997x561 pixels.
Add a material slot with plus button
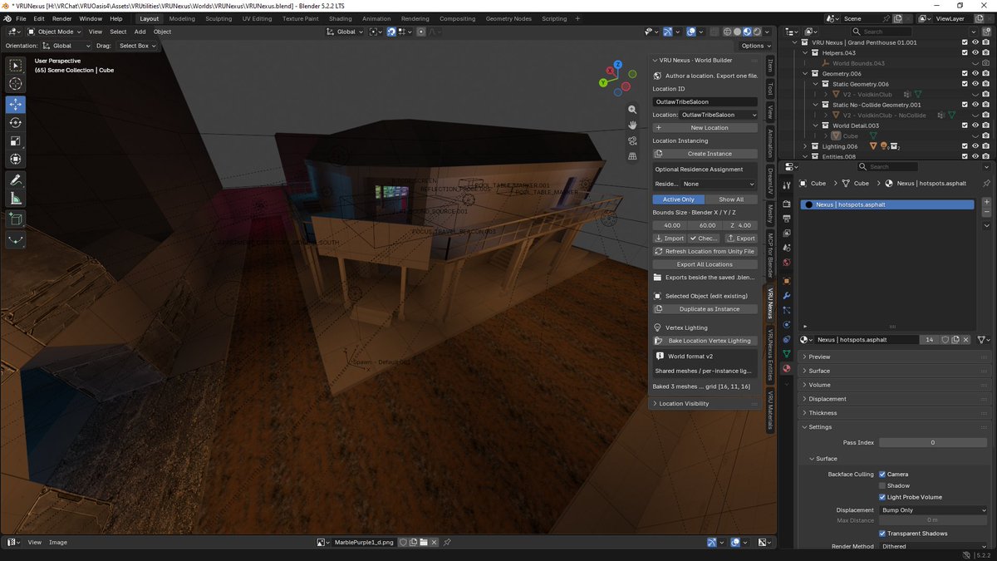pyautogui.click(x=986, y=202)
